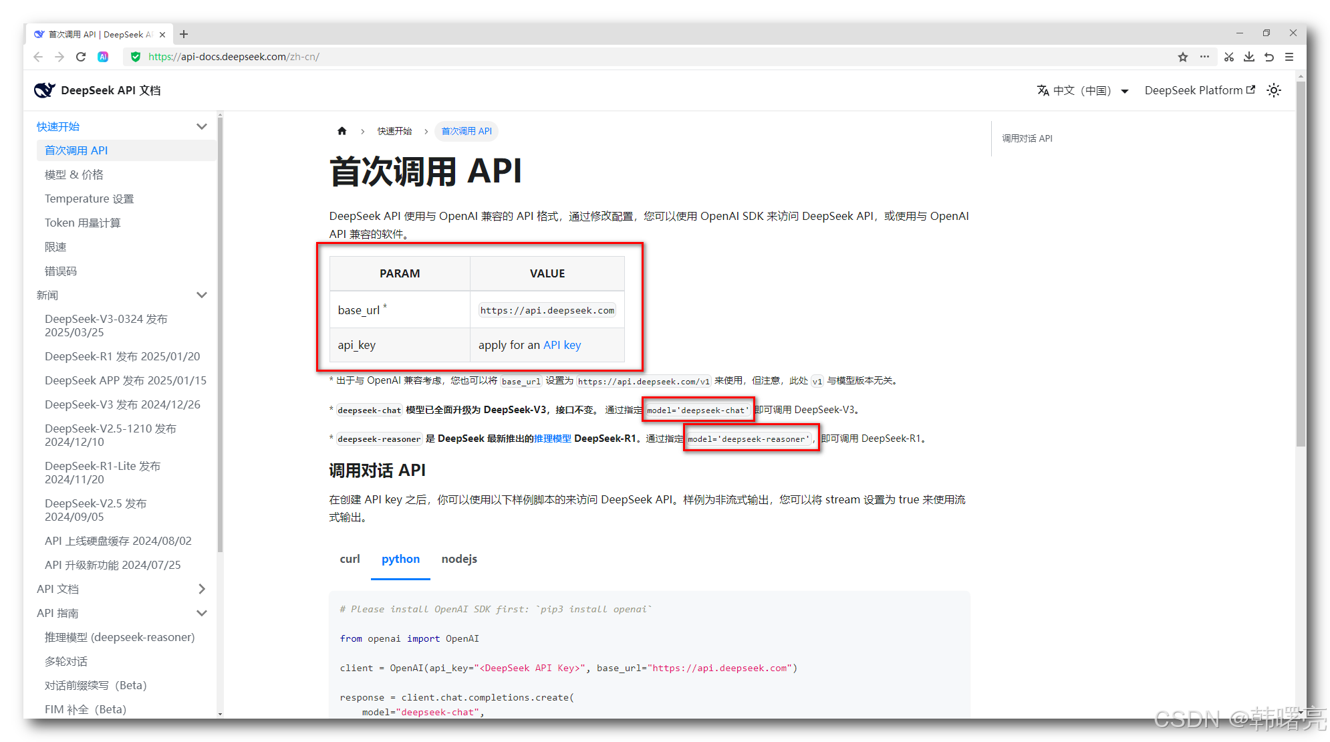This screenshot has width=1330, height=742.
Task: Switch to the curl code tab
Action: 350,559
